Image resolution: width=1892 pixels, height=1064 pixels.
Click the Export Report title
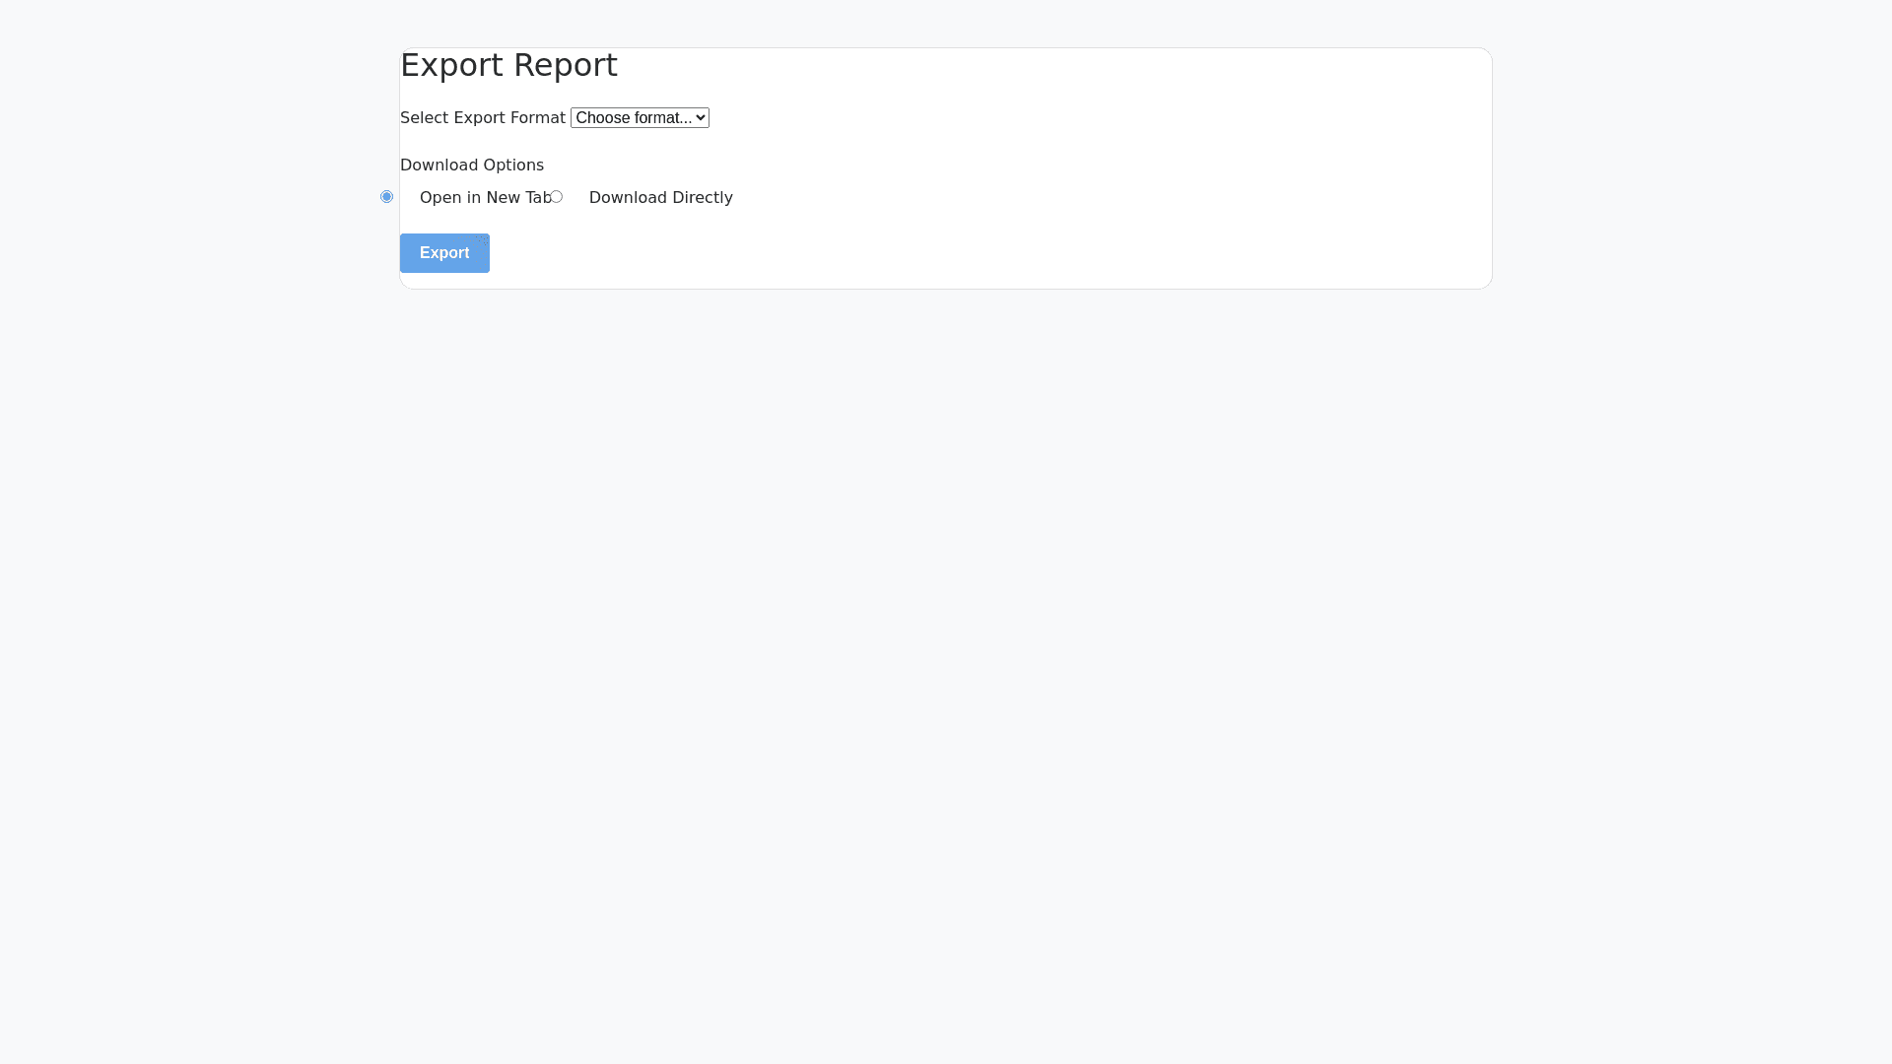pos(508,65)
